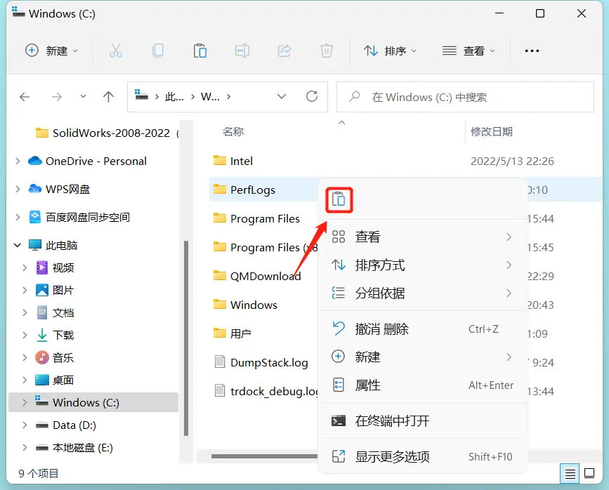Choose 在终端中打开 in context menu
This screenshot has width=609, height=490.
pos(422,421)
